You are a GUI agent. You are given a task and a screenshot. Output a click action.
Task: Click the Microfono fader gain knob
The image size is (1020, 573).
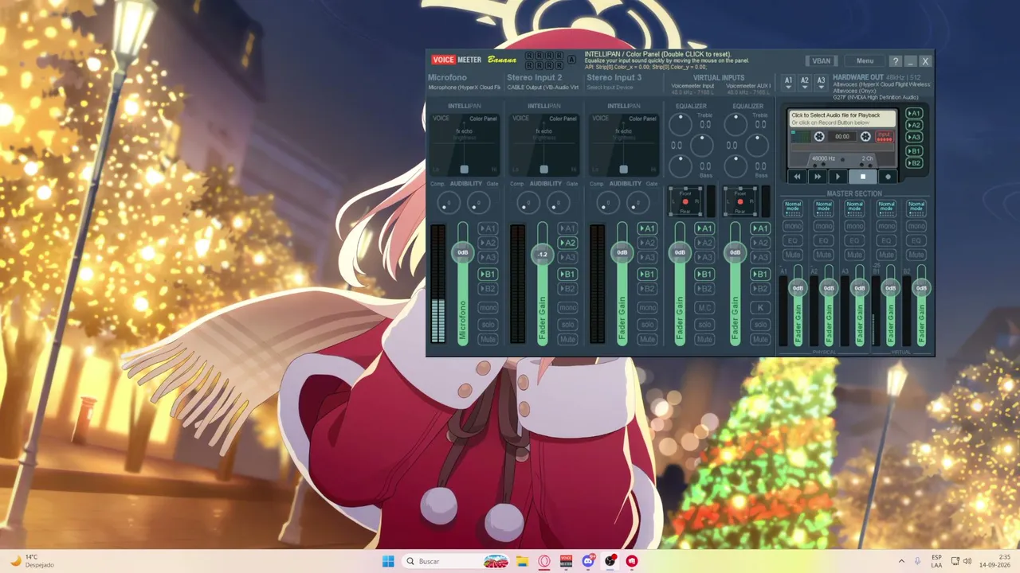[x=462, y=252]
